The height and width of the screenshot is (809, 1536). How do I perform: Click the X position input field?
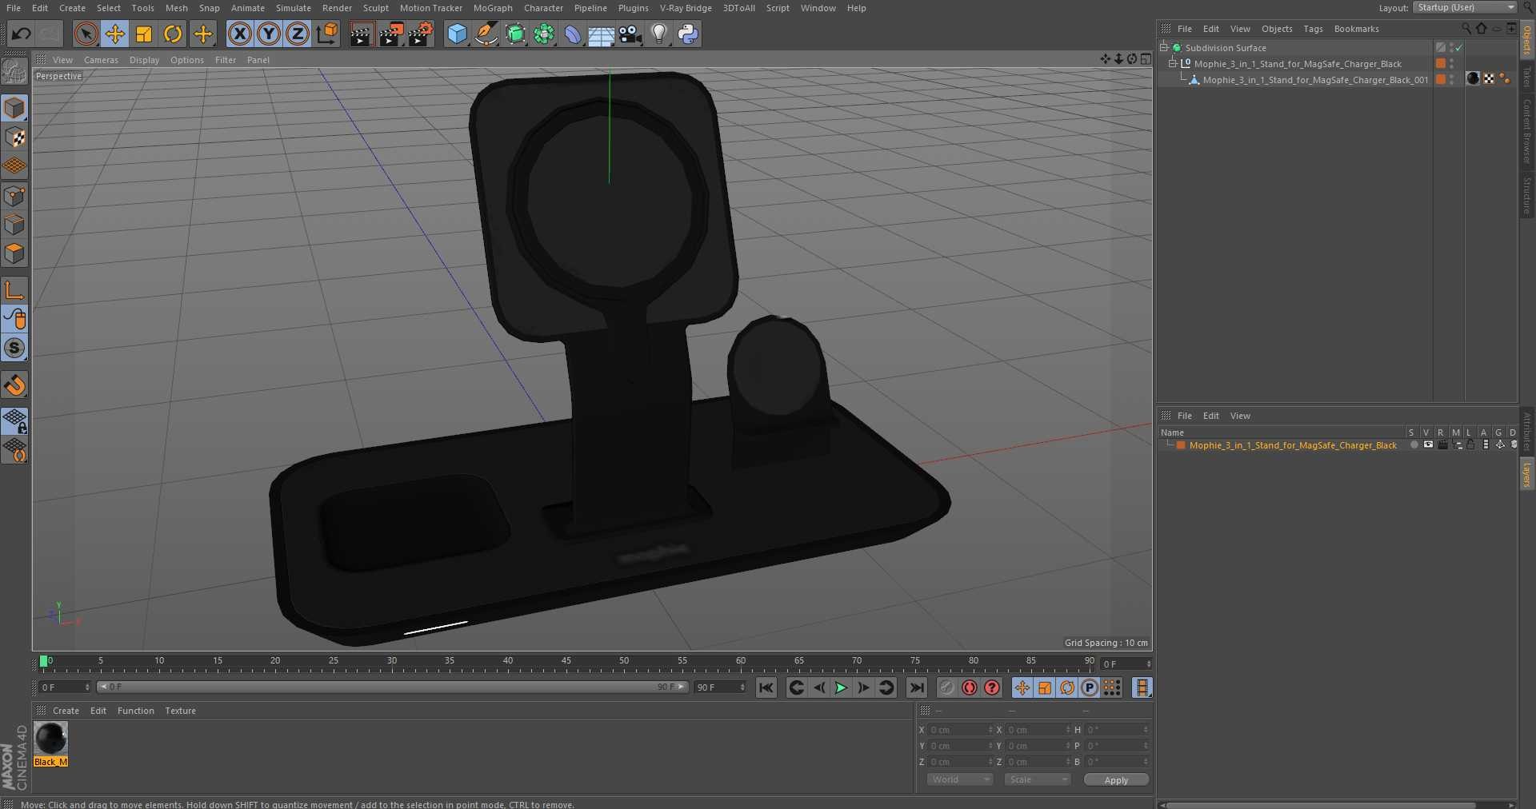(x=960, y=730)
